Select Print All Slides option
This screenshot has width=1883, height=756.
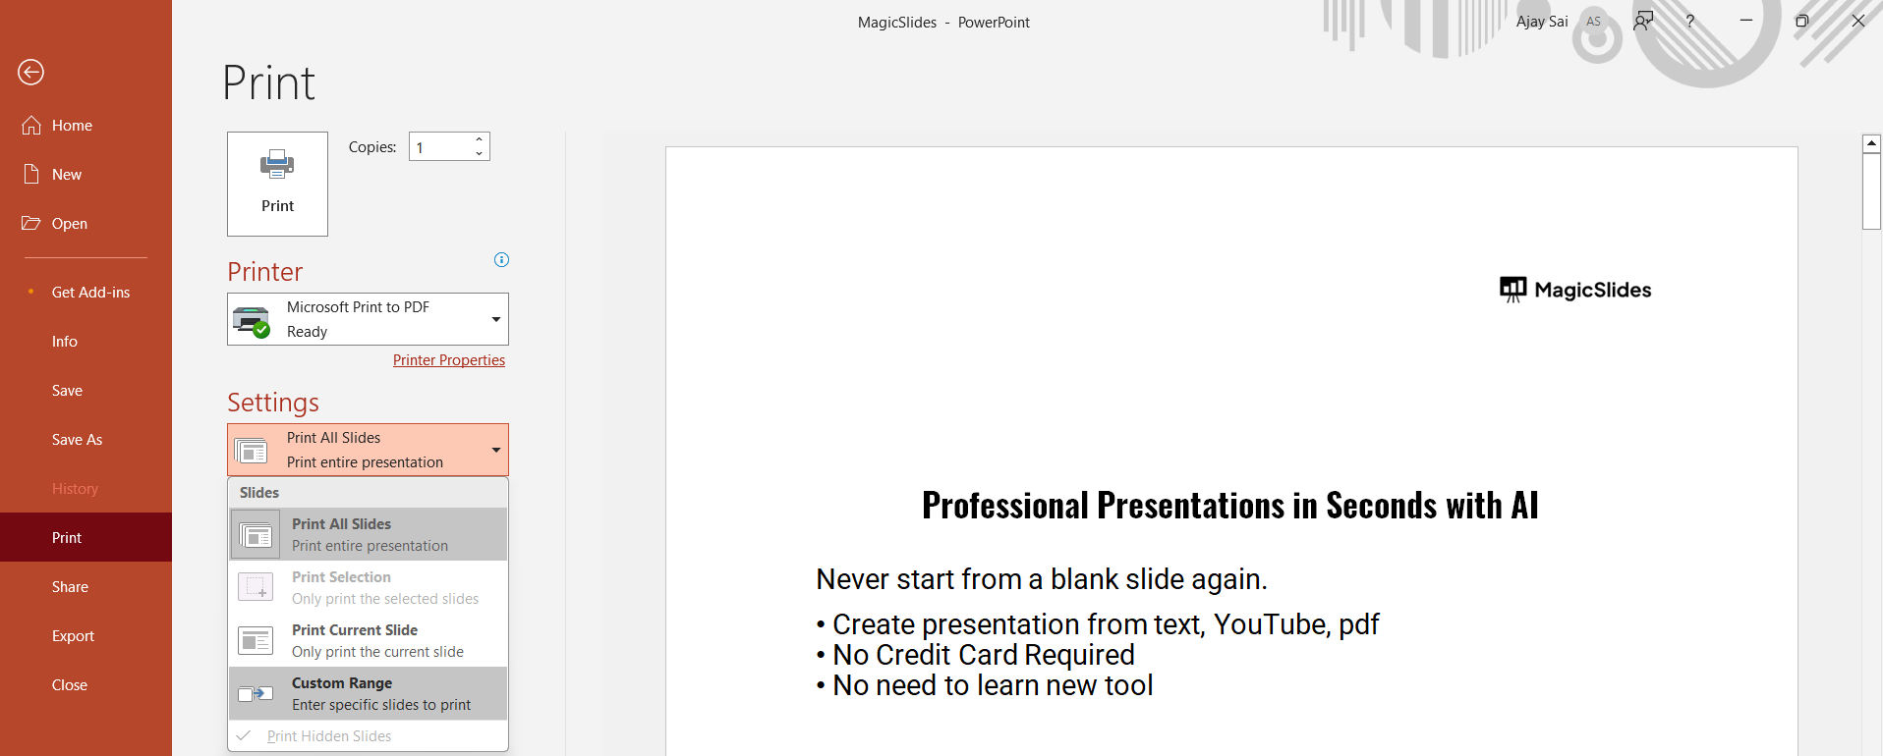369,534
